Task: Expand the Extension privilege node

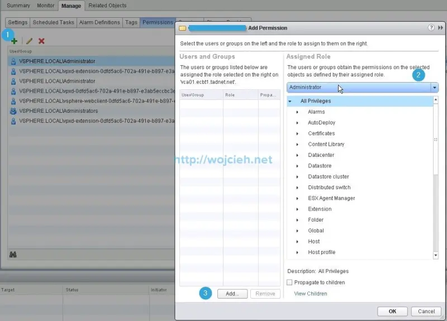Action: (297, 209)
